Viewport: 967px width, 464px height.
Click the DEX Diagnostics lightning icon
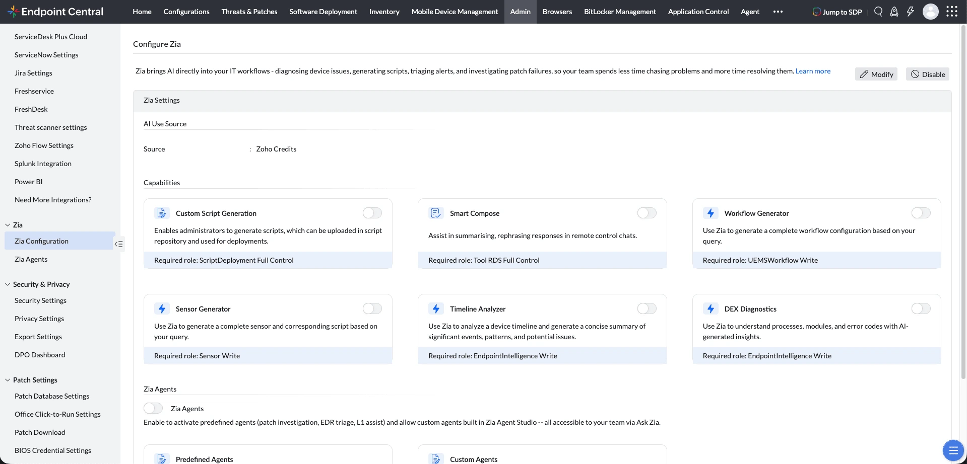tap(710, 308)
